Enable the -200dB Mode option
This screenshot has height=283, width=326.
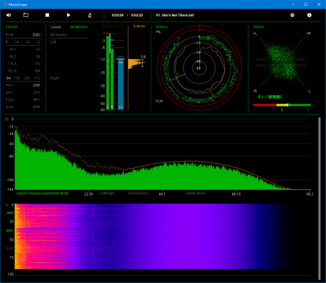click(195, 193)
